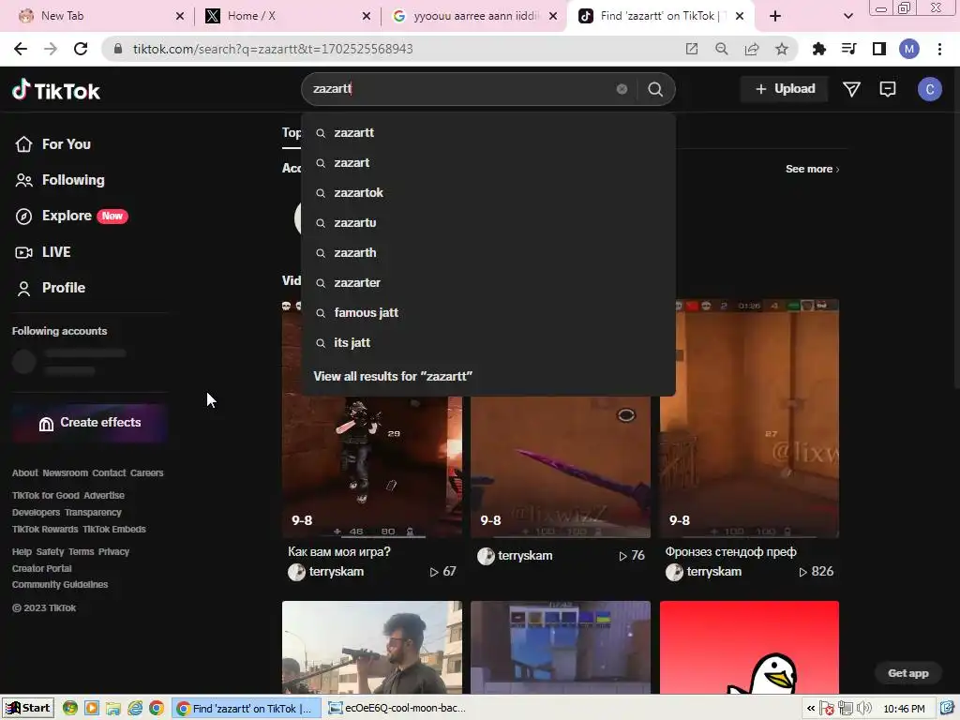Open the Following feed
960x720 pixels.
(x=59, y=180)
